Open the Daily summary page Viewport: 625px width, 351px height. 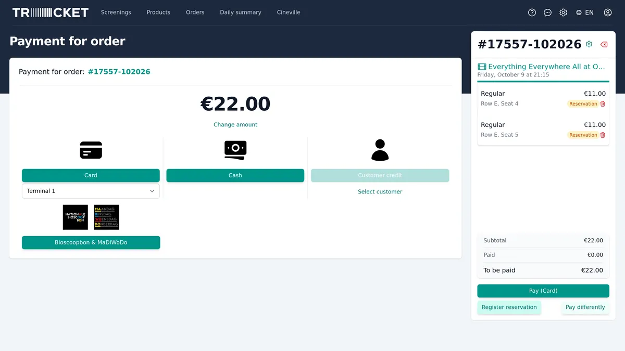[241, 12]
